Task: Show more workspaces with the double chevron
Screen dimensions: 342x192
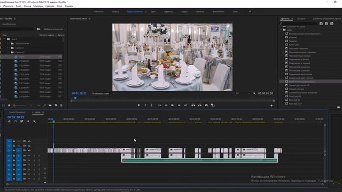Action: [x=250, y=12]
